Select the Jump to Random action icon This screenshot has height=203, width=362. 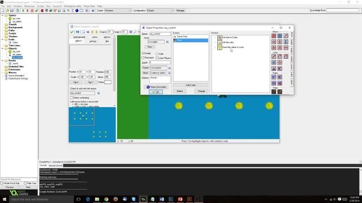(x=286, y=56)
